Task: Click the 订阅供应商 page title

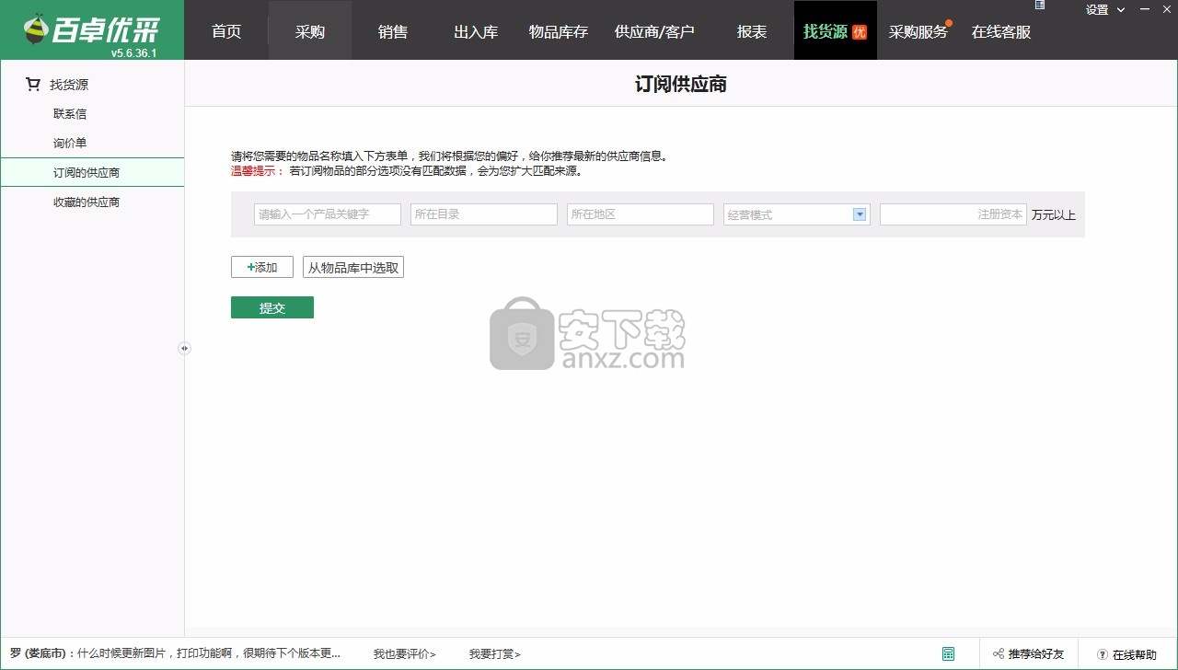Action: pos(681,85)
